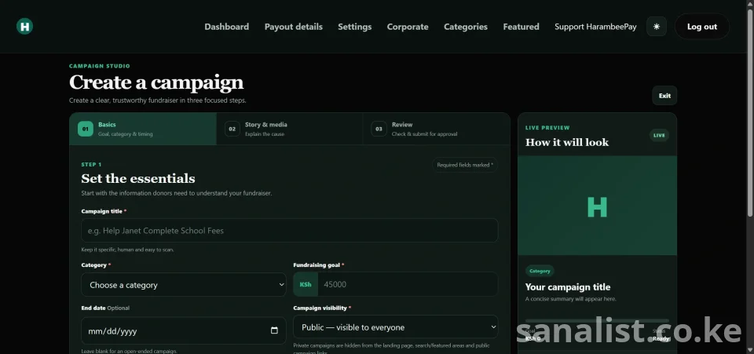Switch to the Review step
Screen dimensions: 754x354
point(436,129)
